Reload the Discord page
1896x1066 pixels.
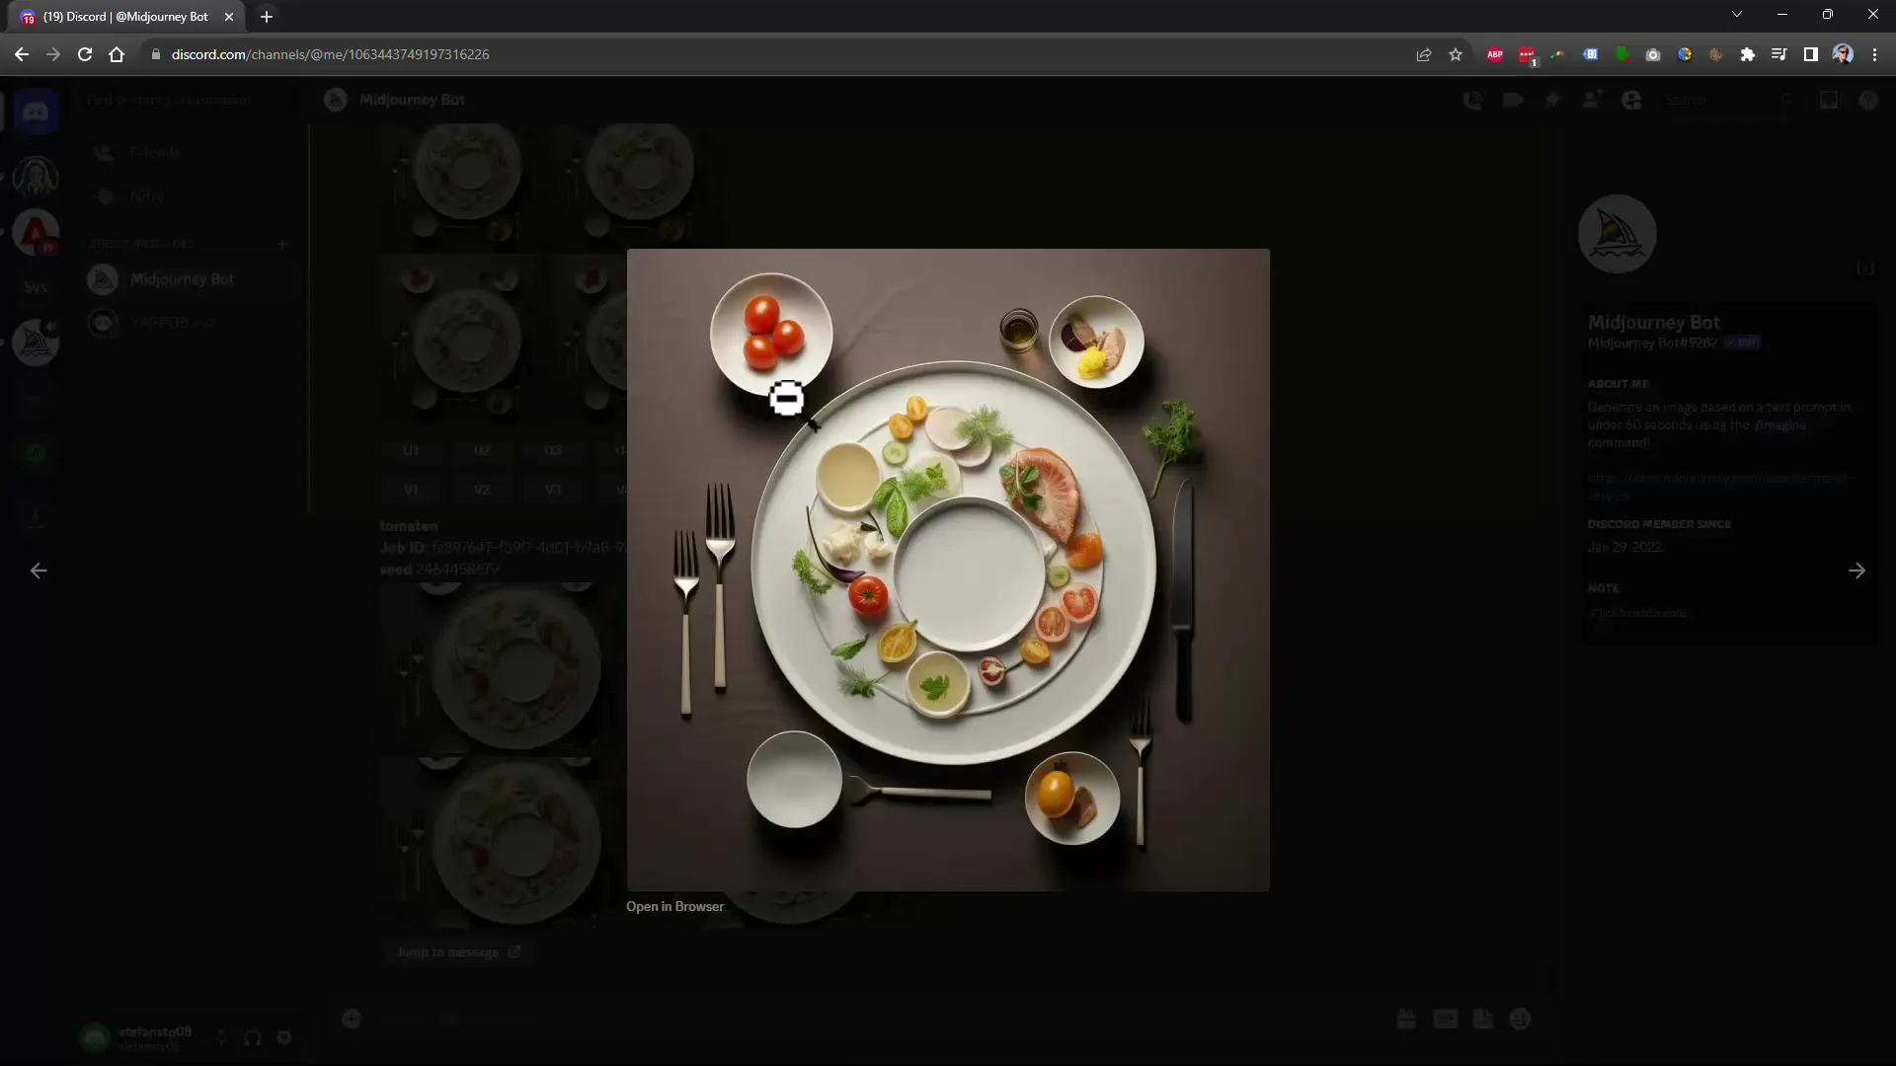click(x=85, y=54)
